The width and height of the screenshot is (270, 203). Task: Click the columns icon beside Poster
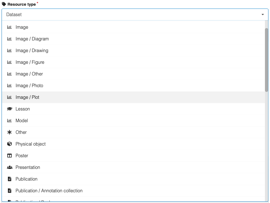point(9,156)
